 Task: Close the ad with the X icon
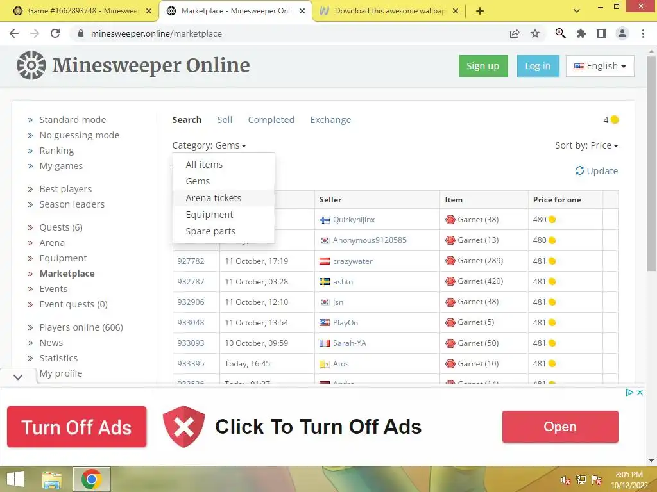click(x=640, y=392)
